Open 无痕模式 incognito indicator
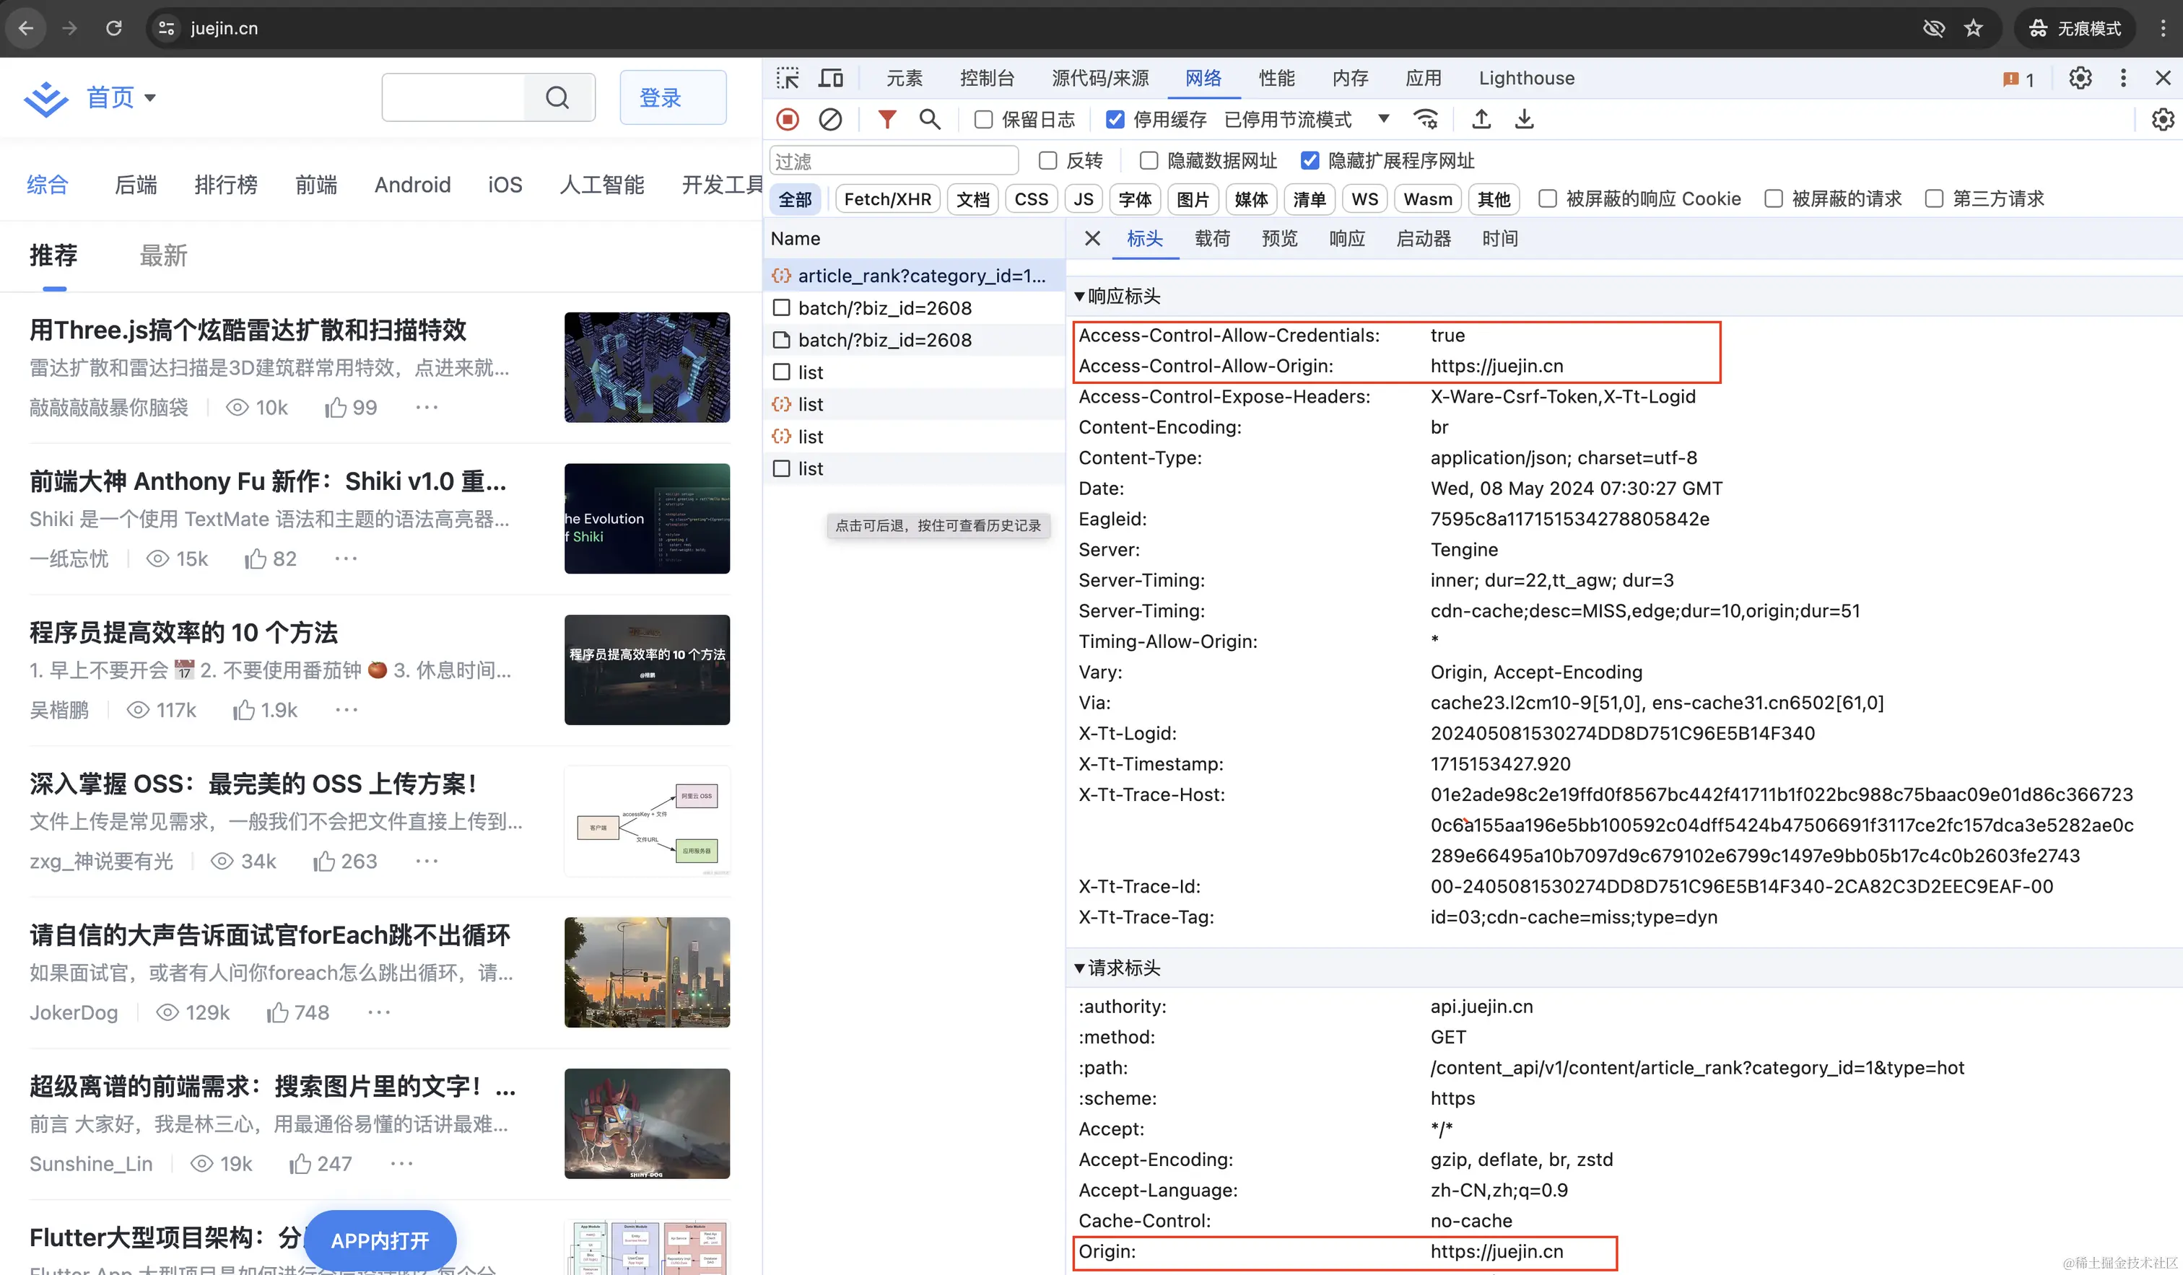The width and height of the screenshot is (2183, 1275). 2074,27
